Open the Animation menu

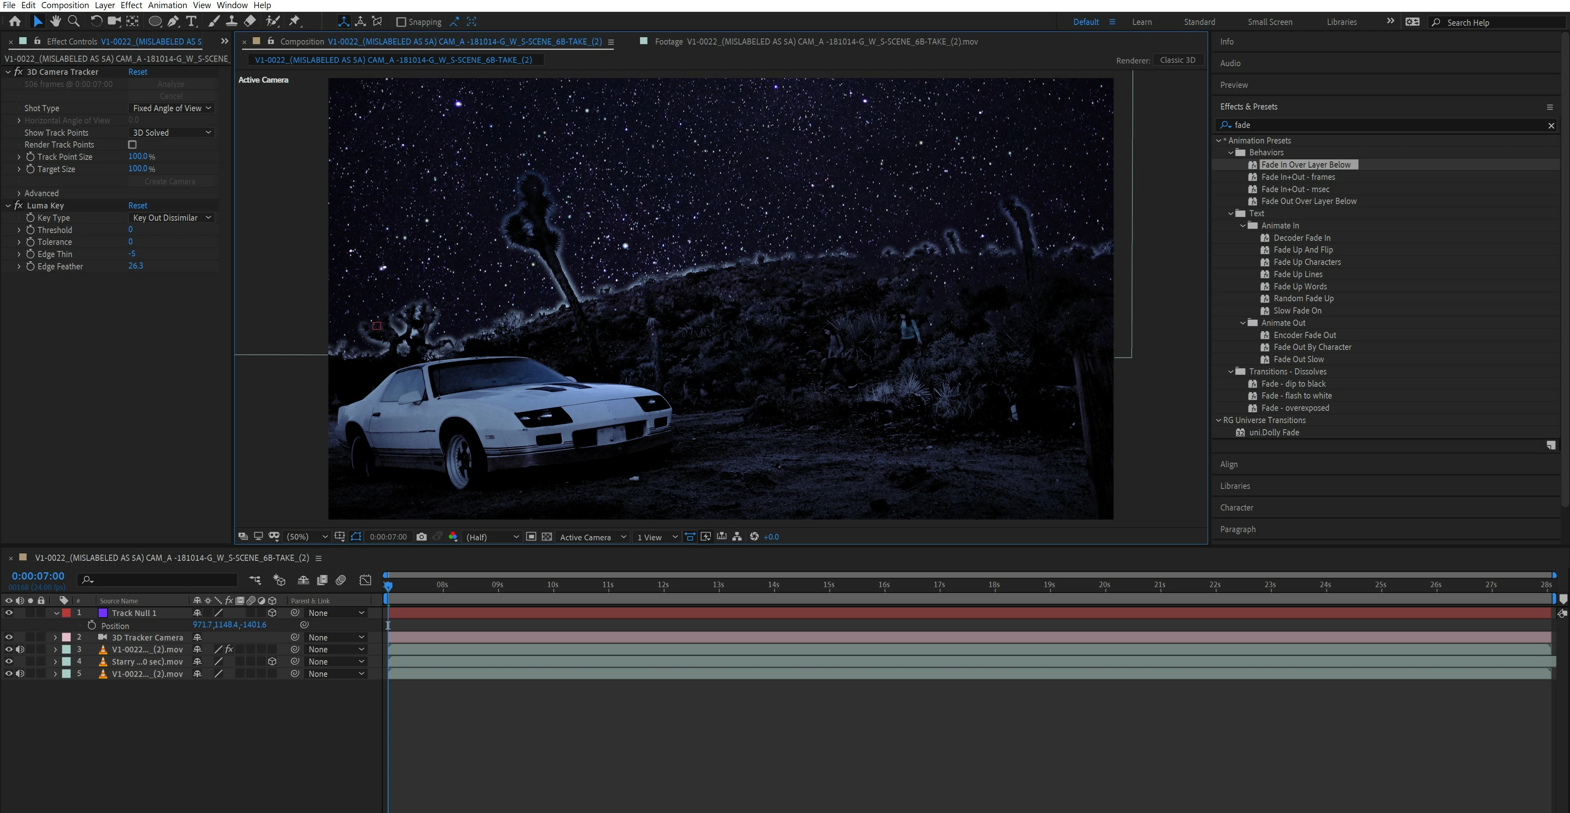167,5
